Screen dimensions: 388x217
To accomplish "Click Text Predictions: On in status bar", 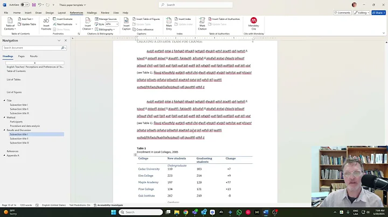I will click(x=80, y=205).
